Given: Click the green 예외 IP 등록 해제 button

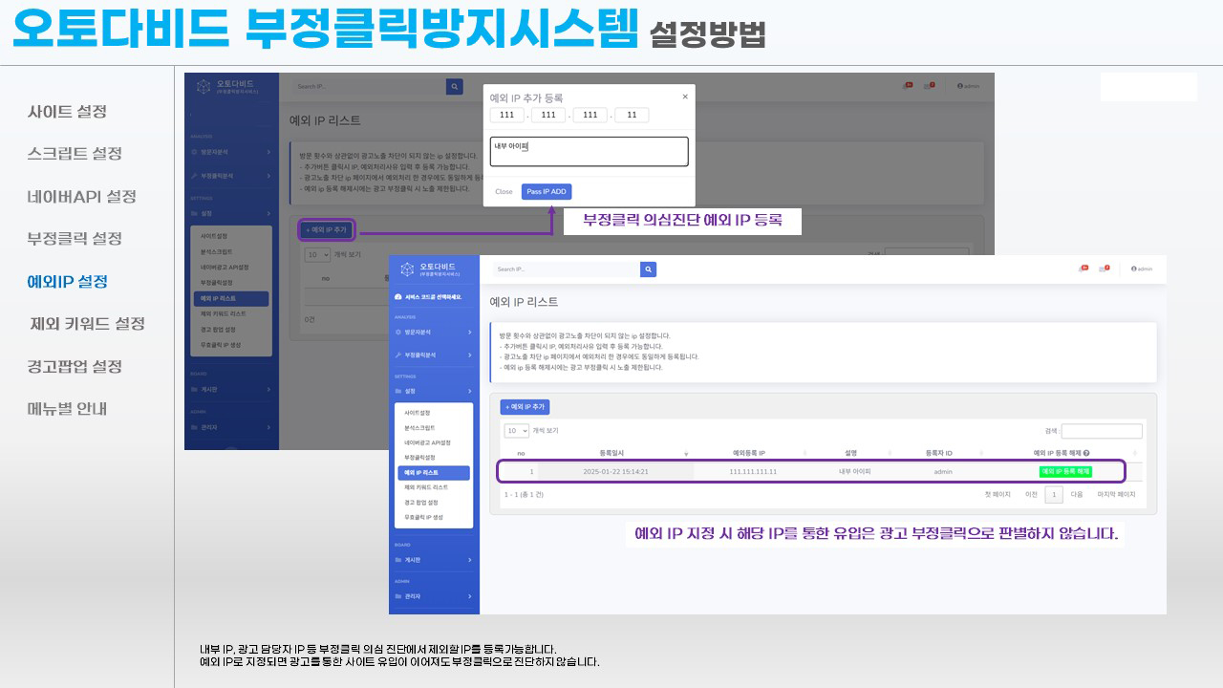Looking at the screenshot, I should pyautogui.click(x=1065, y=472).
